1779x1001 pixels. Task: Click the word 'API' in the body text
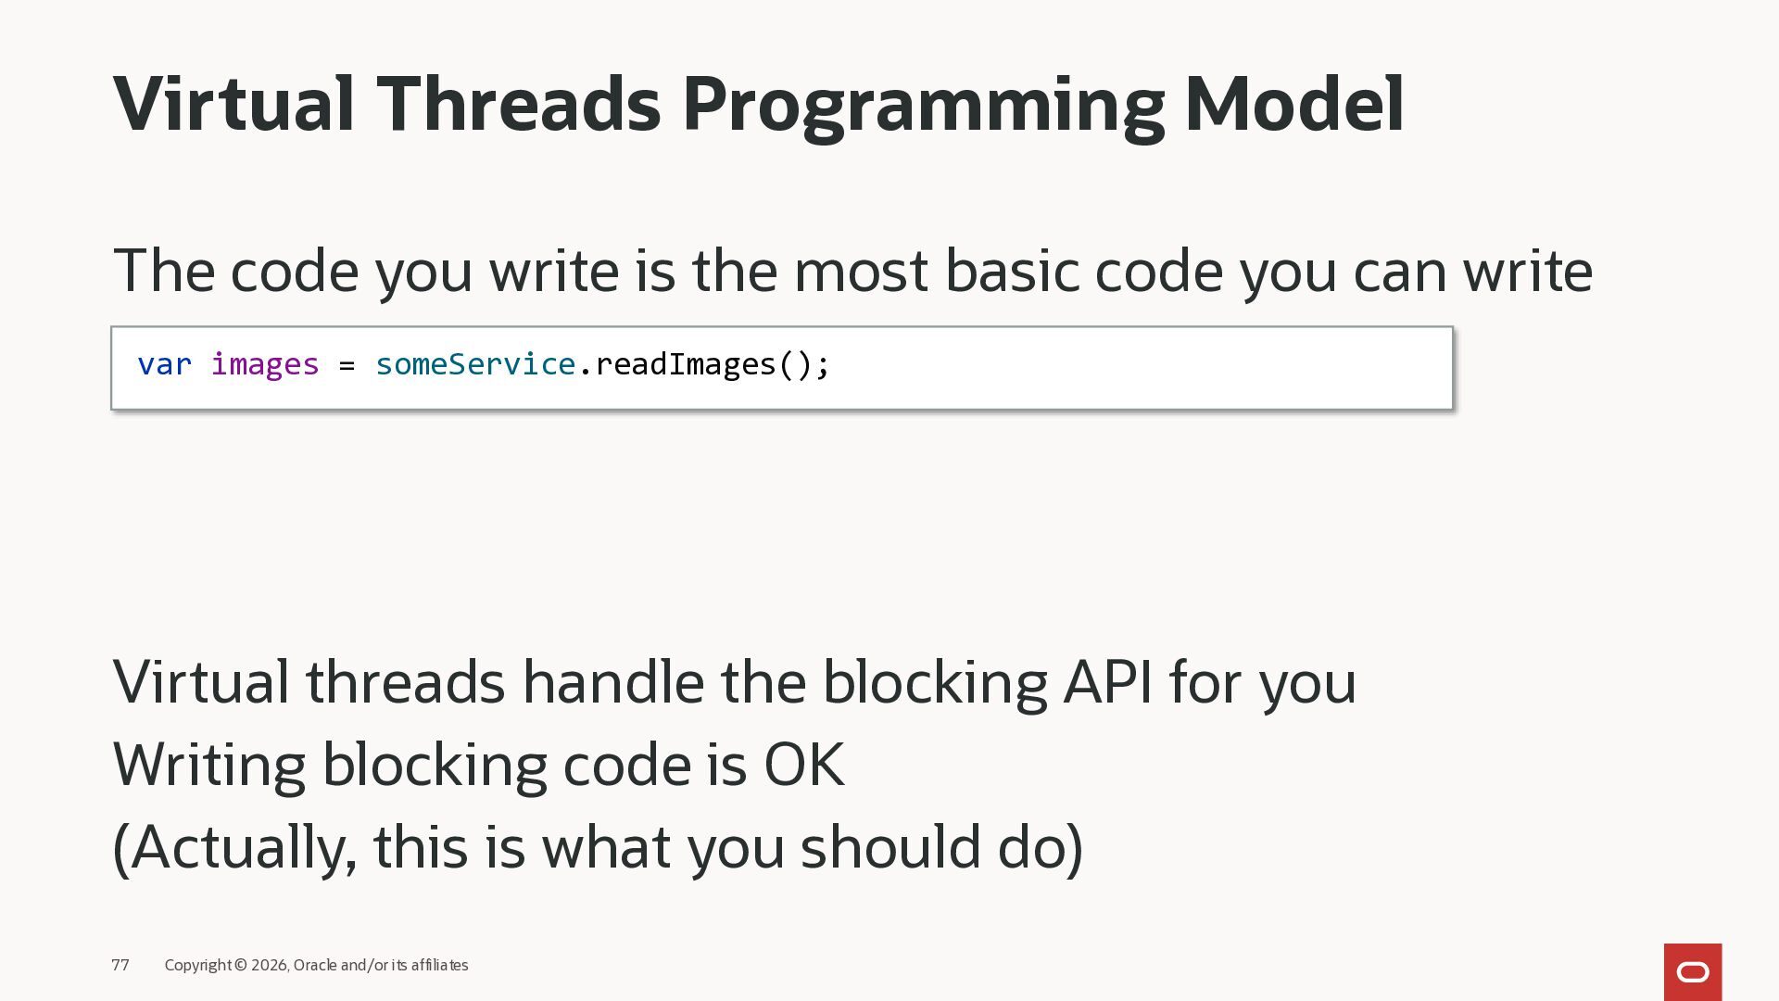click(x=1107, y=682)
